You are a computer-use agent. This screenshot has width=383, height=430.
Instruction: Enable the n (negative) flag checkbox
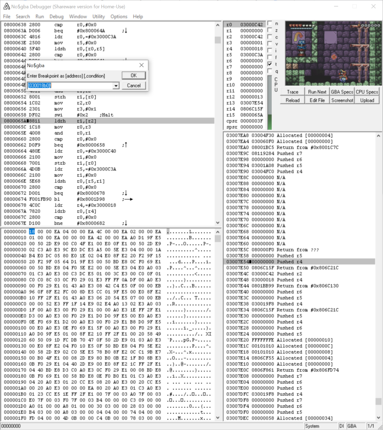(270, 24)
